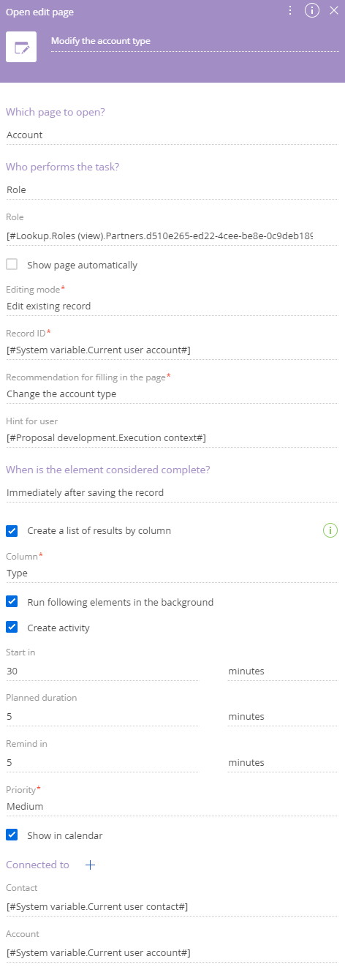Expand the Priority Medium dropdown
Image resolution: width=345 pixels, height=967 pixels.
point(172,806)
